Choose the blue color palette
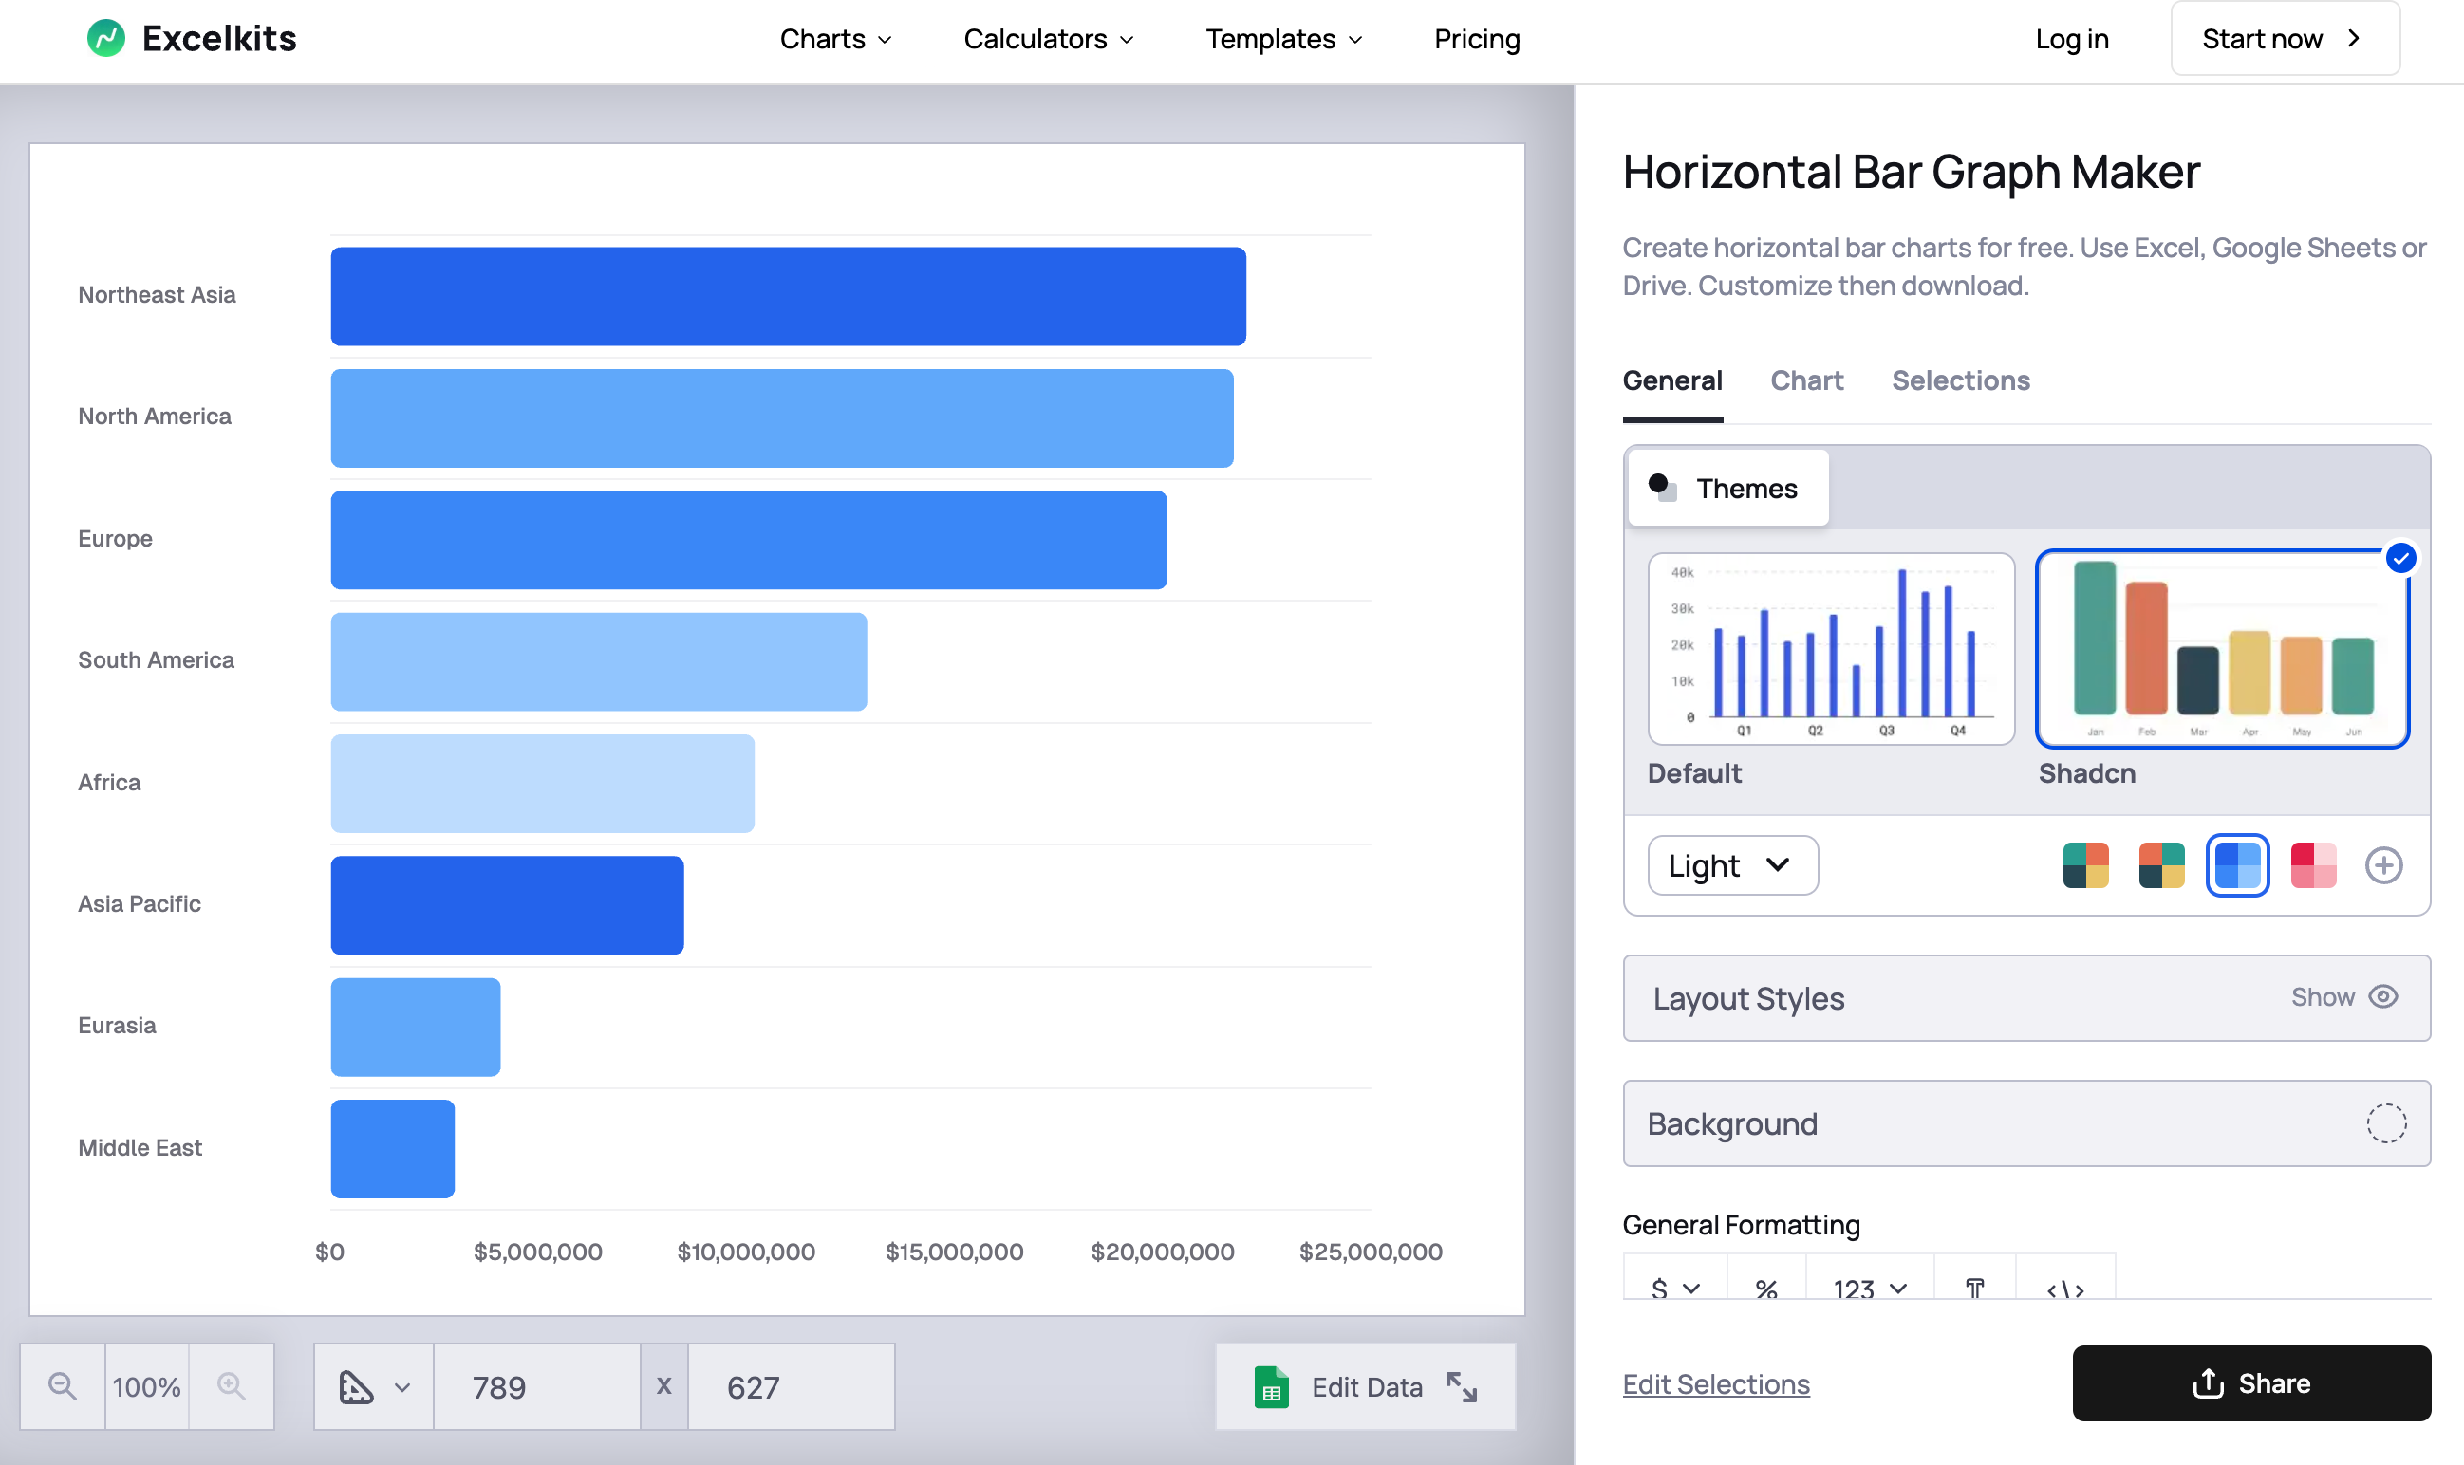This screenshot has height=1465, width=2464. pyautogui.click(x=2237, y=865)
